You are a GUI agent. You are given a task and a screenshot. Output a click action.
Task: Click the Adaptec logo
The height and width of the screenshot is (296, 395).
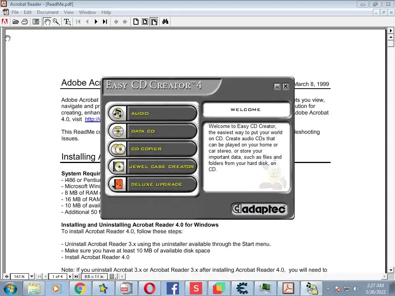coord(259,209)
